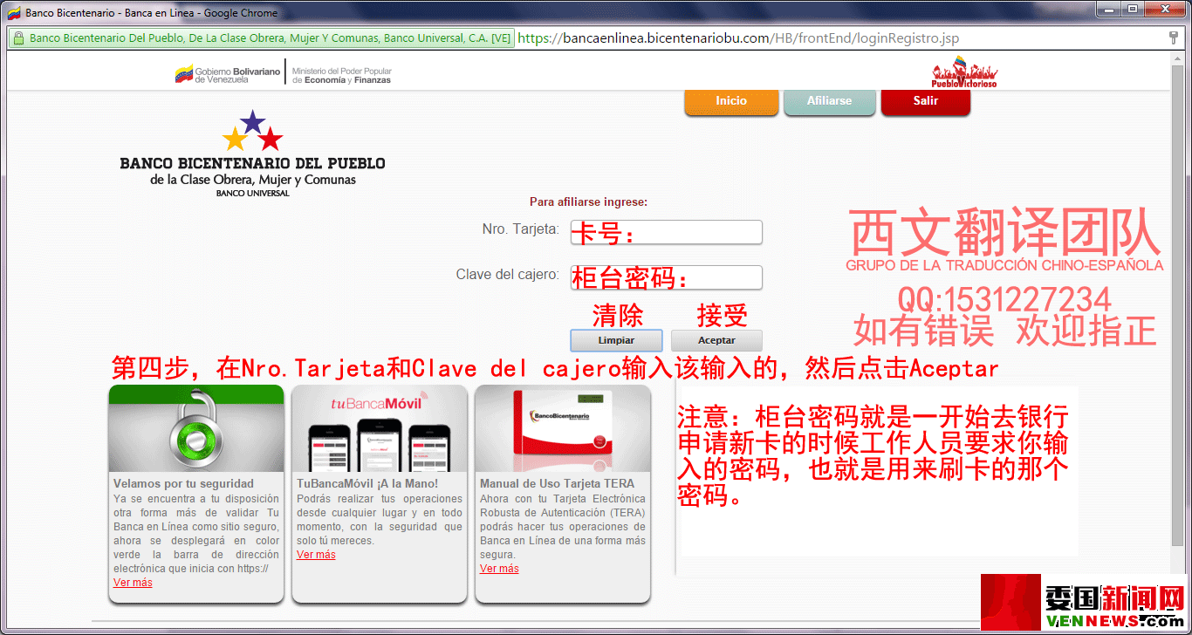Submit with the Aceptar button
Screen dimensions: 1192x635
716,340
